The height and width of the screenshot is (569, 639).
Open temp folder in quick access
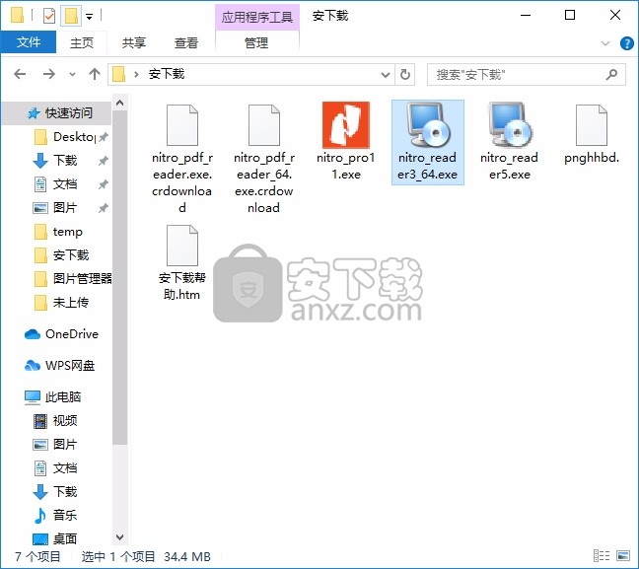[x=58, y=232]
